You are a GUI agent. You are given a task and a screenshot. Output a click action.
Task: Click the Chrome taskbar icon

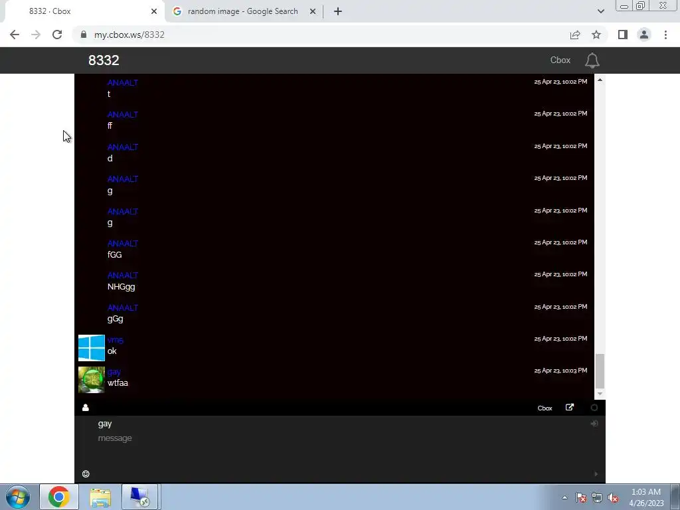pyautogui.click(x=59, y=497)
